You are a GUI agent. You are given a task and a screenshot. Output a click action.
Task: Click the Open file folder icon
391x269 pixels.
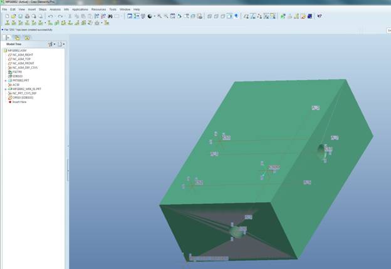[x=13, y=16]
